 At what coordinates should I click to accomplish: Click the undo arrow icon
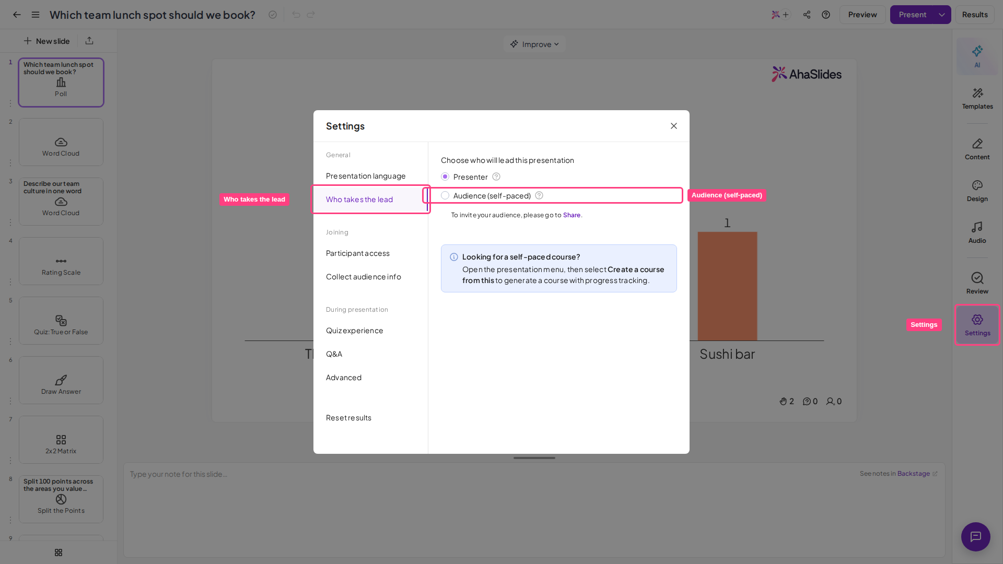296,15
